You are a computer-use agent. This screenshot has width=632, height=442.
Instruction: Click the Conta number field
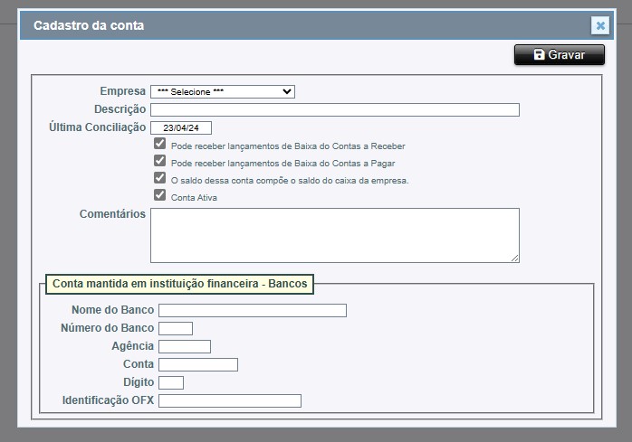click(x=198, y=364)
